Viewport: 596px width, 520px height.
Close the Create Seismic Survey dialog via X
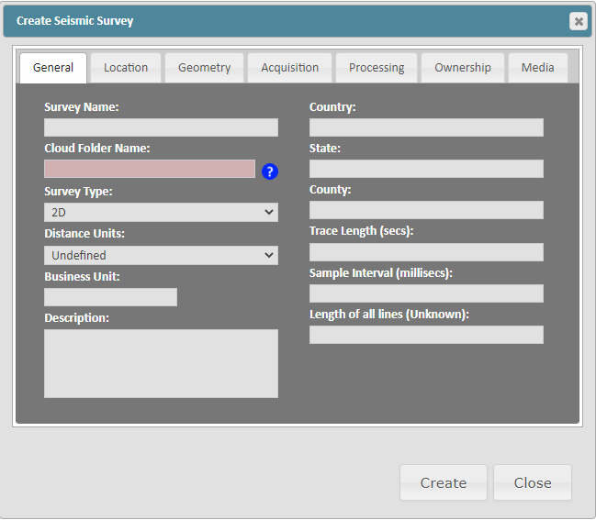point(579,21)
